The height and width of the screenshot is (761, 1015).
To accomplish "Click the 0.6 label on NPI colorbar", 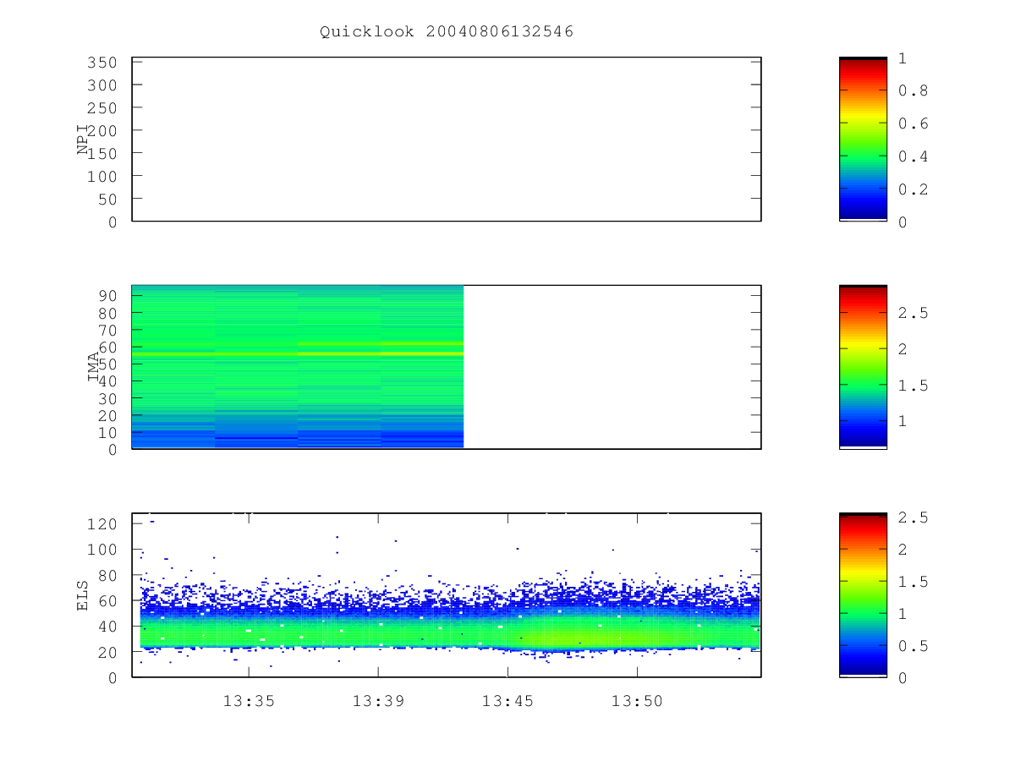I will (912, 123).
